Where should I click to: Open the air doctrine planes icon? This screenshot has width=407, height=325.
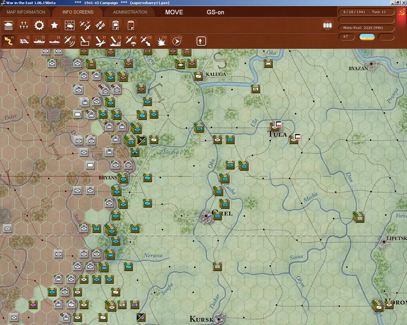click(x=85, y=25)
